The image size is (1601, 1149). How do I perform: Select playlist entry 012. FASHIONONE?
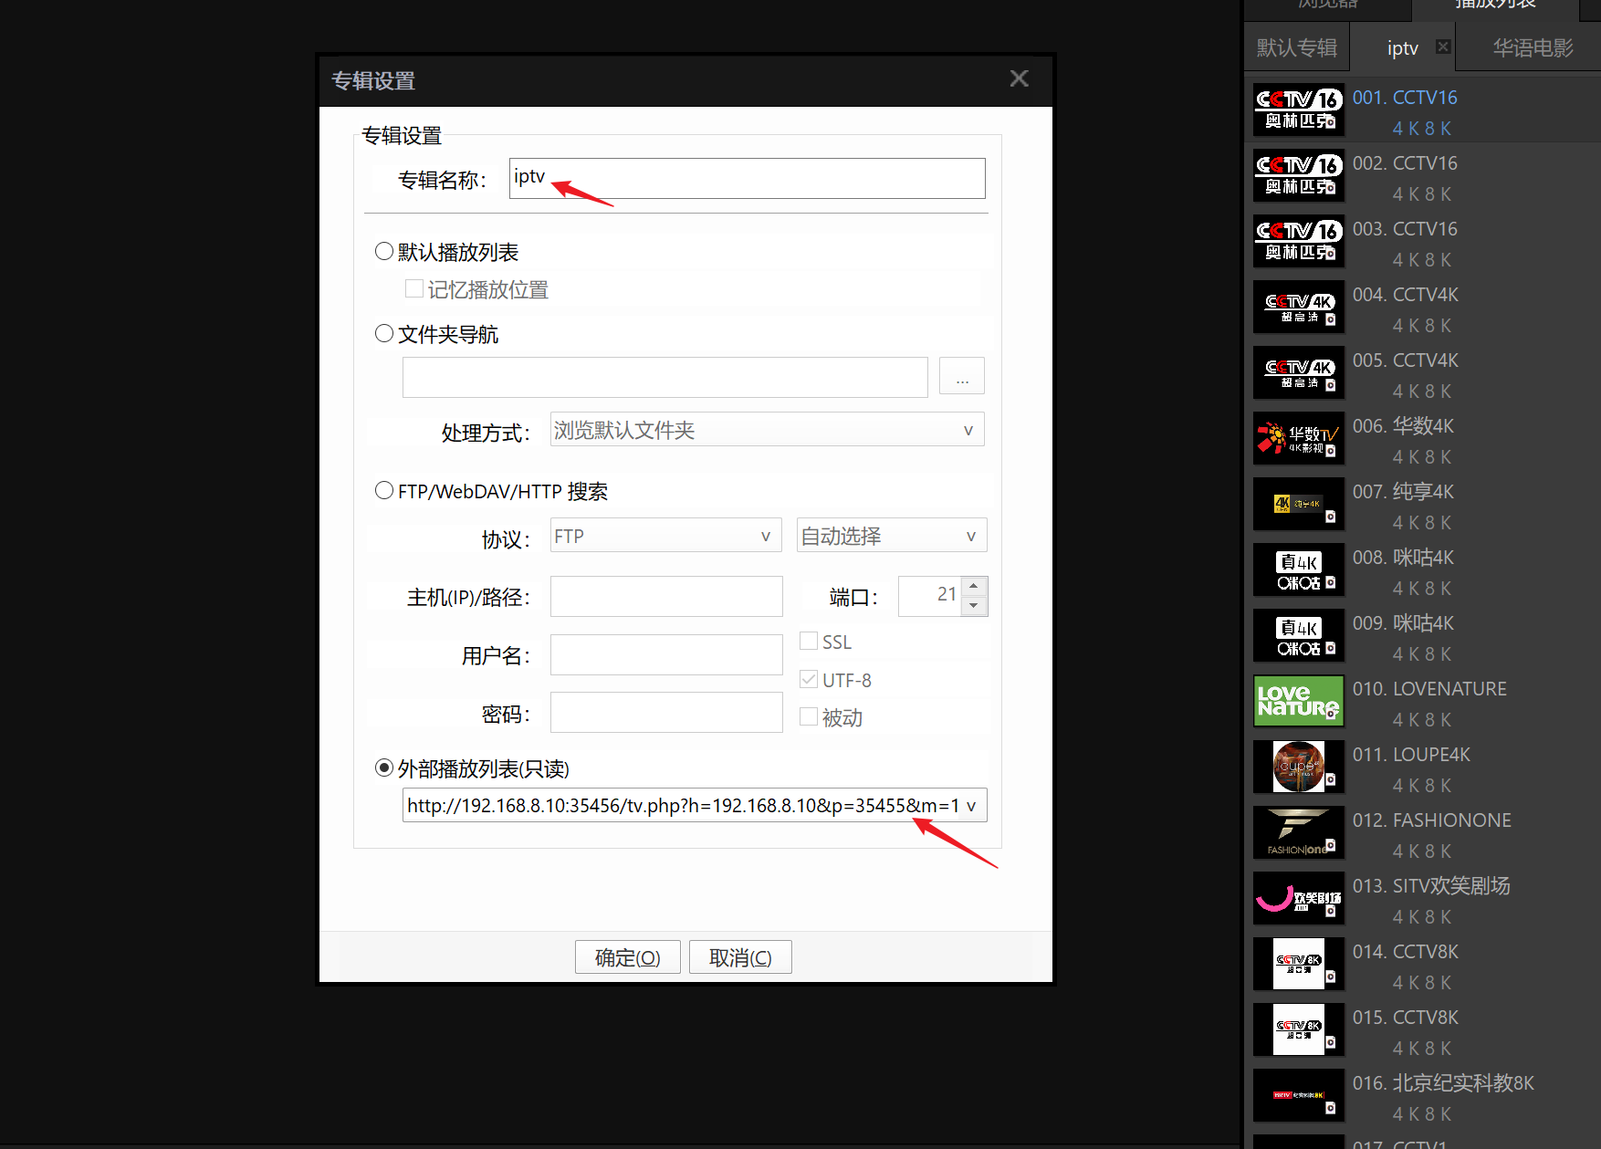(x=1424, y=833)
